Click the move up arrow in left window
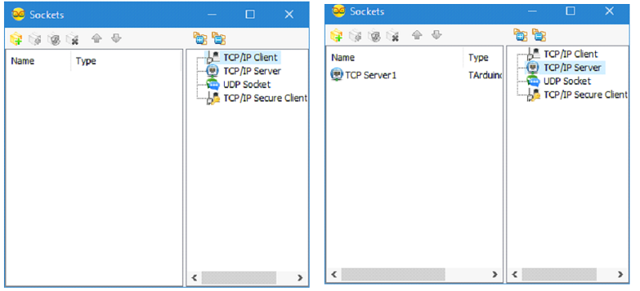This screenshot has width=640, height=291. (x=96, y=38)
